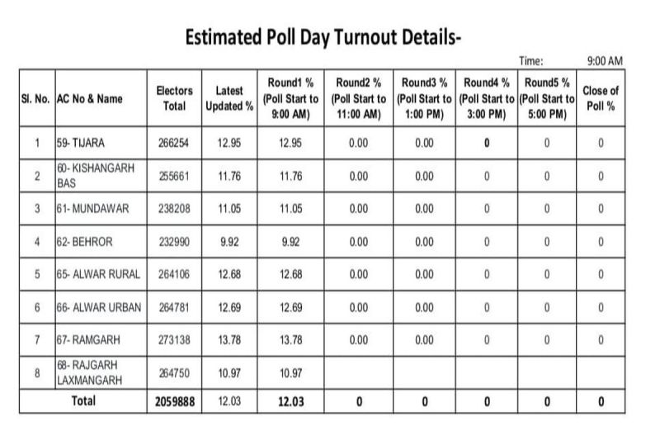Select the 'Electors Total' column header
The width and height of the screenshot is (660, 440).
coord(174,98)
